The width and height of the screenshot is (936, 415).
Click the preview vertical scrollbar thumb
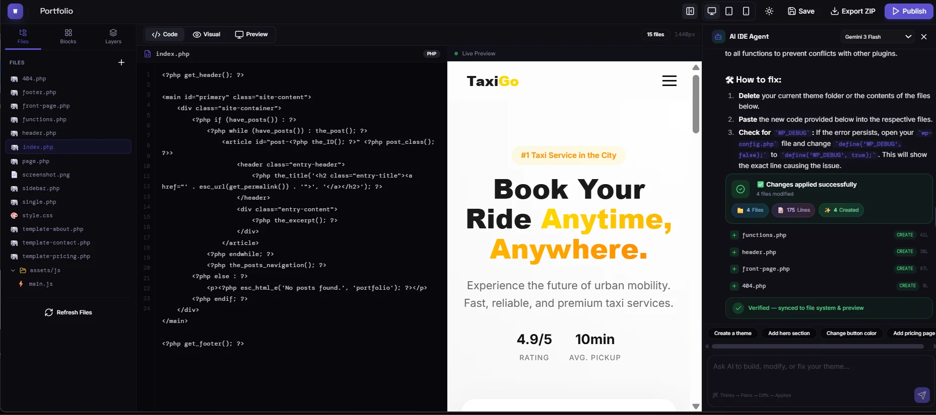[696, 104]
